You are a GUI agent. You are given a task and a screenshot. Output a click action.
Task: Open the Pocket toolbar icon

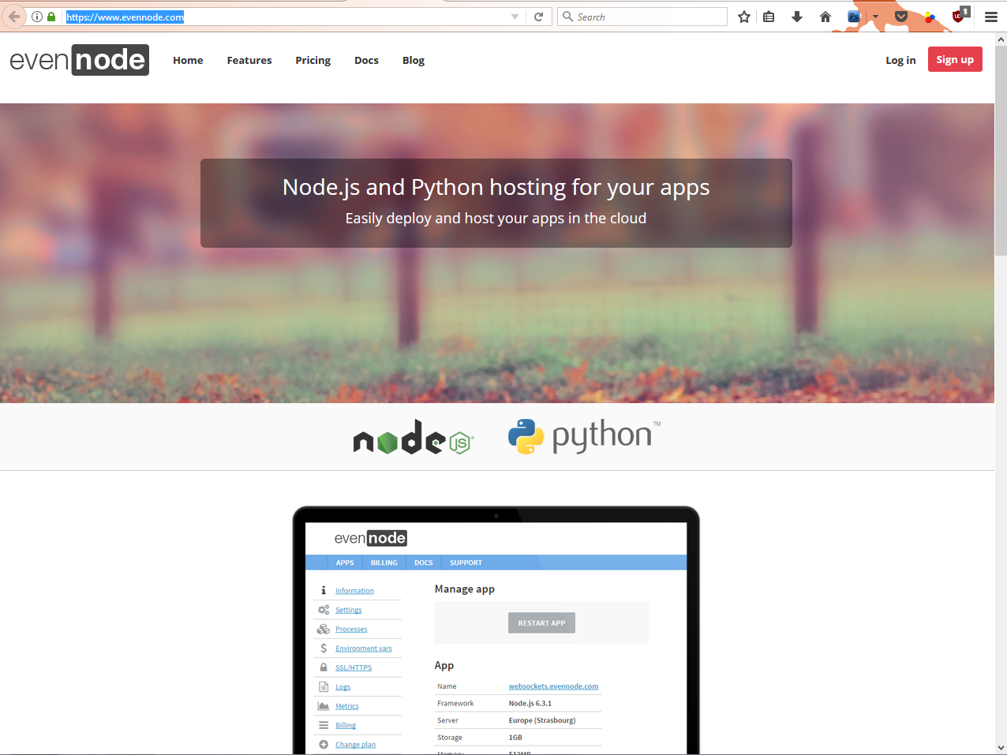tap(901, 17)
